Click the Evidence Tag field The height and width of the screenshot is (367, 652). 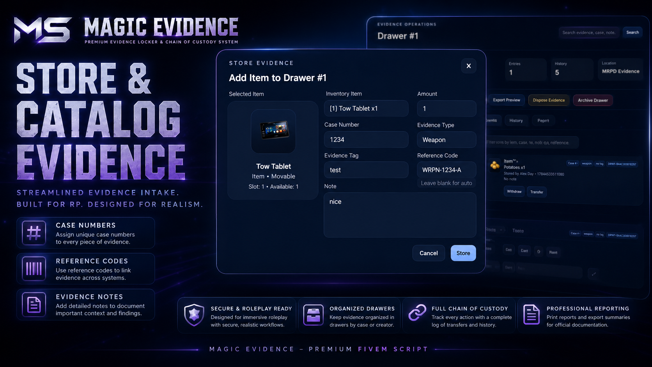tap(366, 170)
